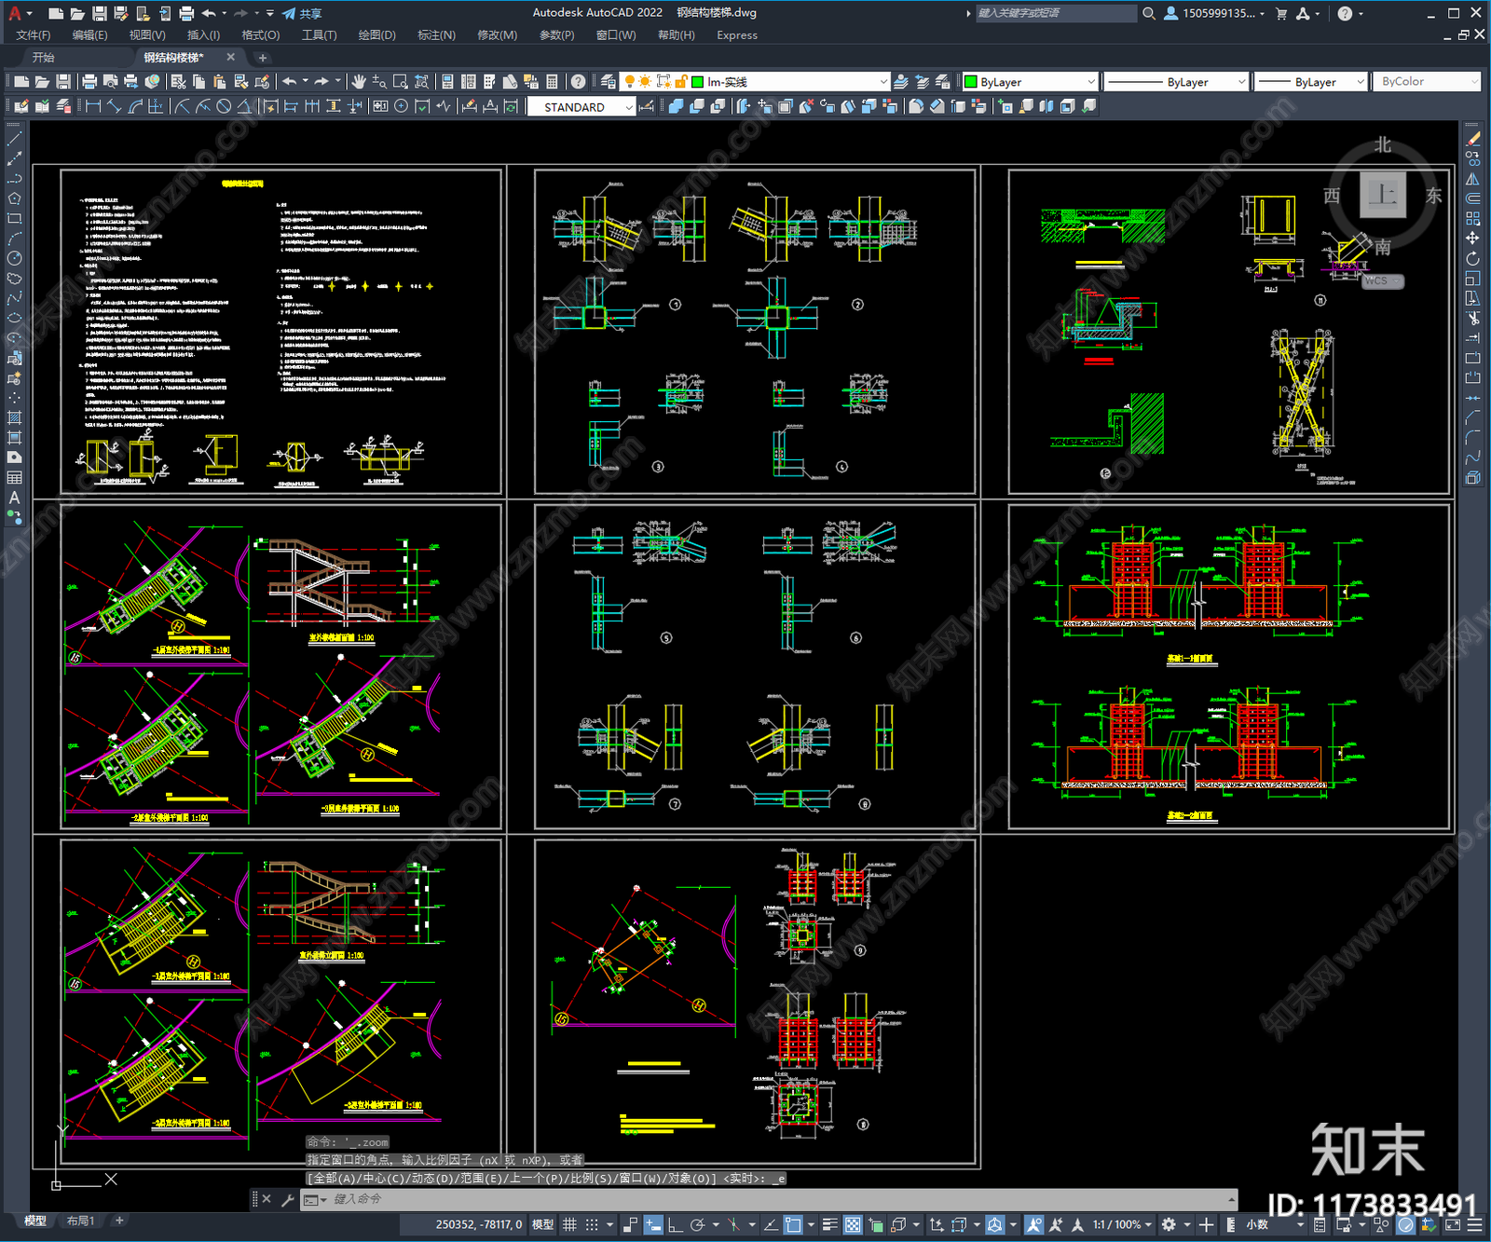
Task: Click the 上 face of the ViewCube
Action: point(1383,195)
